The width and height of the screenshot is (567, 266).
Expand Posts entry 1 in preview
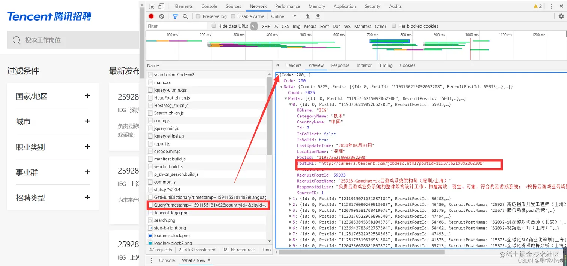(291, 199)
